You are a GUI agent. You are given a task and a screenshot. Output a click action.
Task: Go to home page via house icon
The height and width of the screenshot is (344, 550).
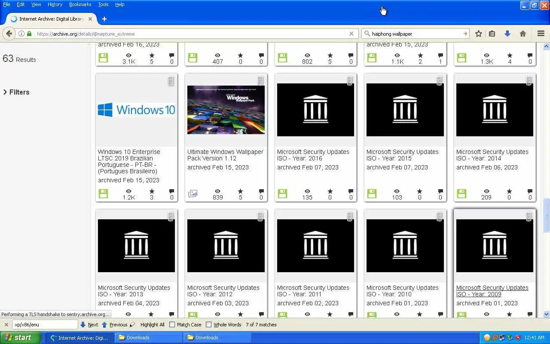click(523, 34)
